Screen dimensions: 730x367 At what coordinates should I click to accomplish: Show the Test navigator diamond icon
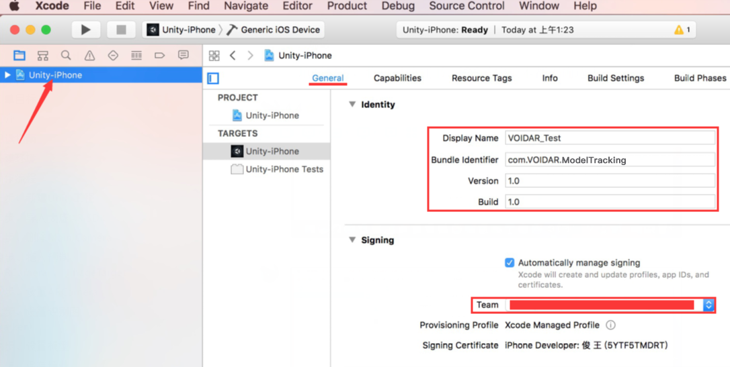[113, 56]
